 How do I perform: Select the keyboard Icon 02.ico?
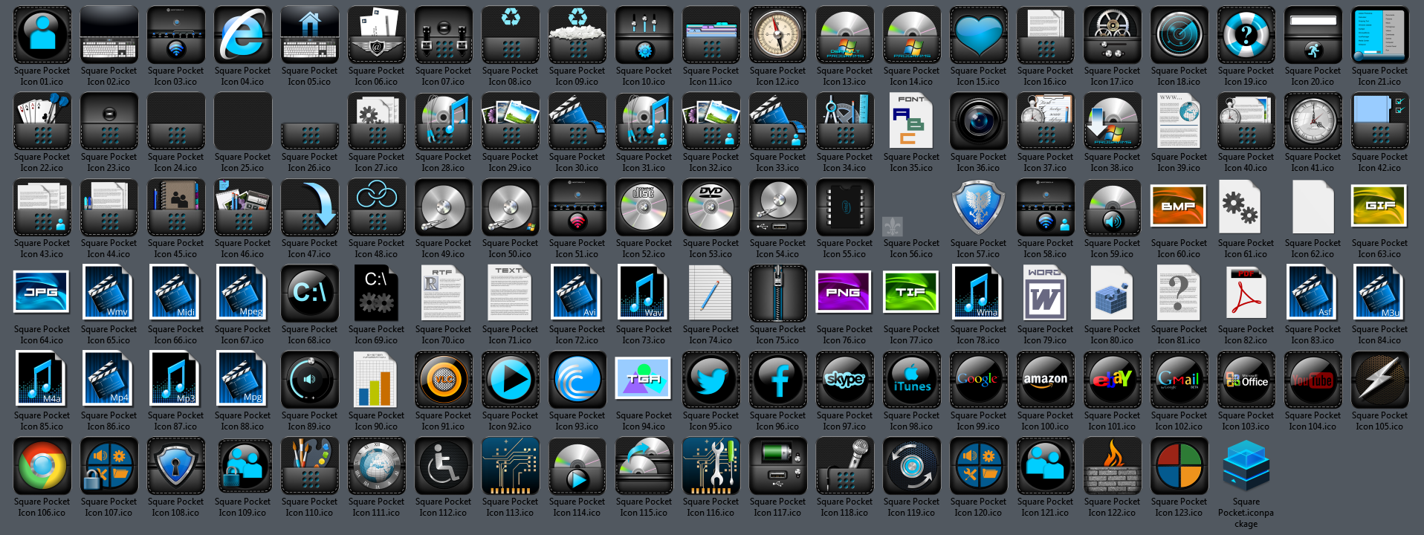coord(109,35)
